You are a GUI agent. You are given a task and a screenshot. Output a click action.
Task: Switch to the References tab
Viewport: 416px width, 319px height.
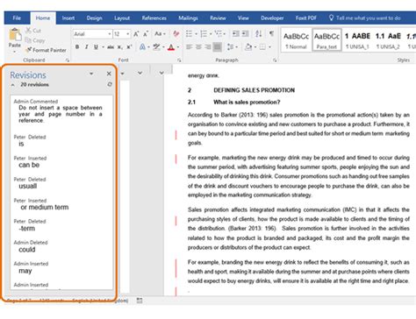[154, 18]
